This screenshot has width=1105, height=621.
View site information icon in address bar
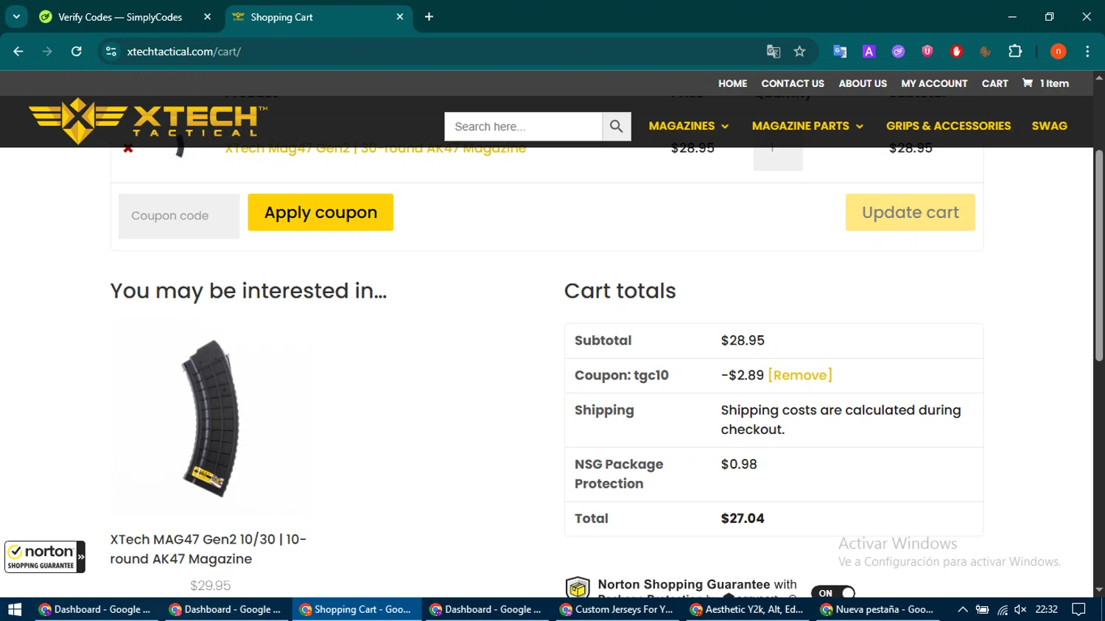111,52
